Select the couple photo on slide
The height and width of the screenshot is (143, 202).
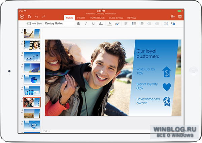88,78
